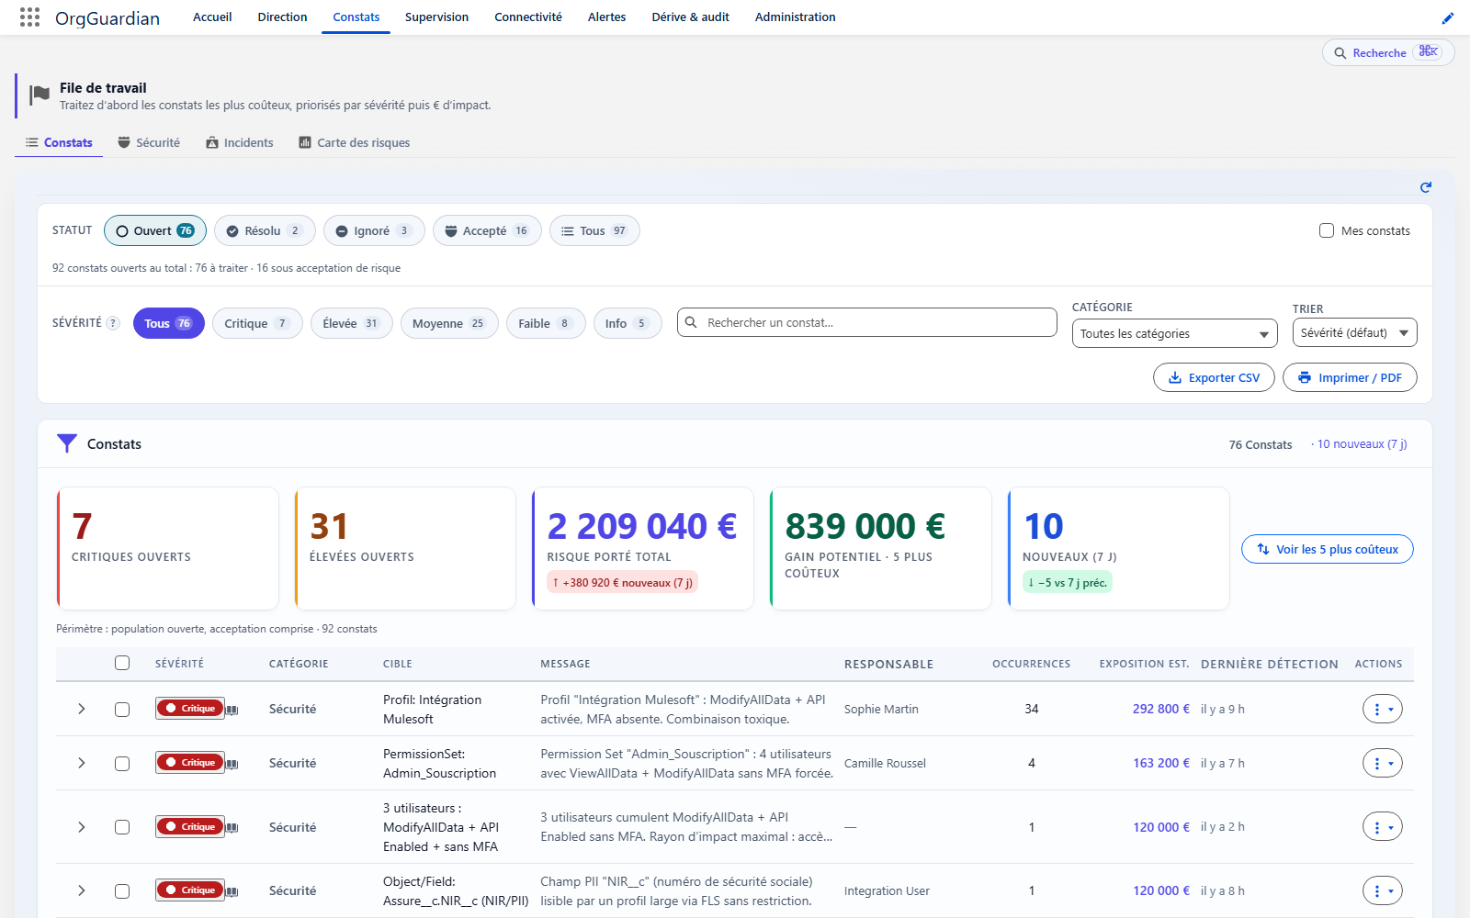1470x918 pixels.
Task: Open the app launcher grid icon
Action: click(x=29, y=17)
